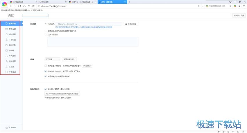Open 实验室 in the sidebar
This screenshot has height=133, width=247.
11,67
